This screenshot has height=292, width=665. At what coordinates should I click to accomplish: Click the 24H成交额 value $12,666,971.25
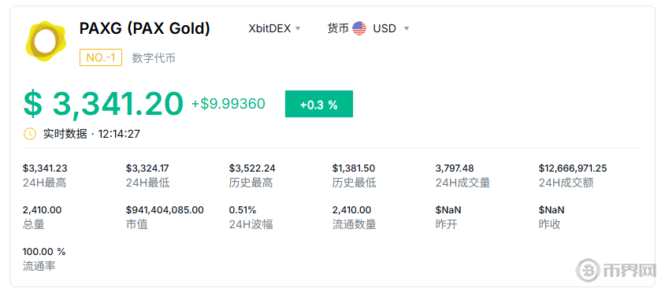[573, 168]
